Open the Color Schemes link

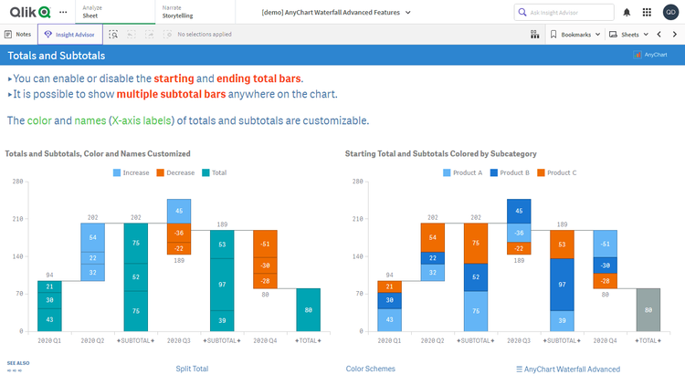[x=370, y=369]
